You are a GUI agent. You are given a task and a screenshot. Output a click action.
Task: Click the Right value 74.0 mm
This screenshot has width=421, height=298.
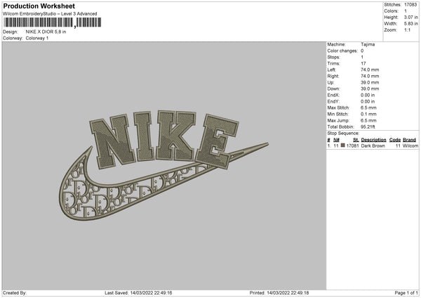pos(370,76)
